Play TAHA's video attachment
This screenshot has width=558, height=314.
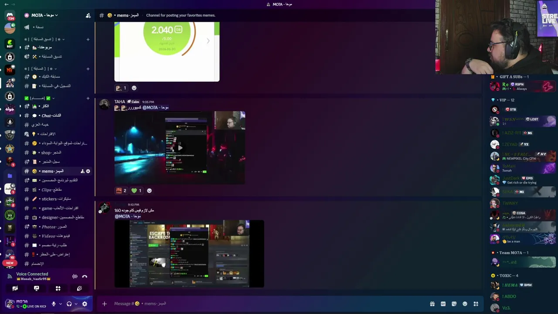[x=180, y=148]
